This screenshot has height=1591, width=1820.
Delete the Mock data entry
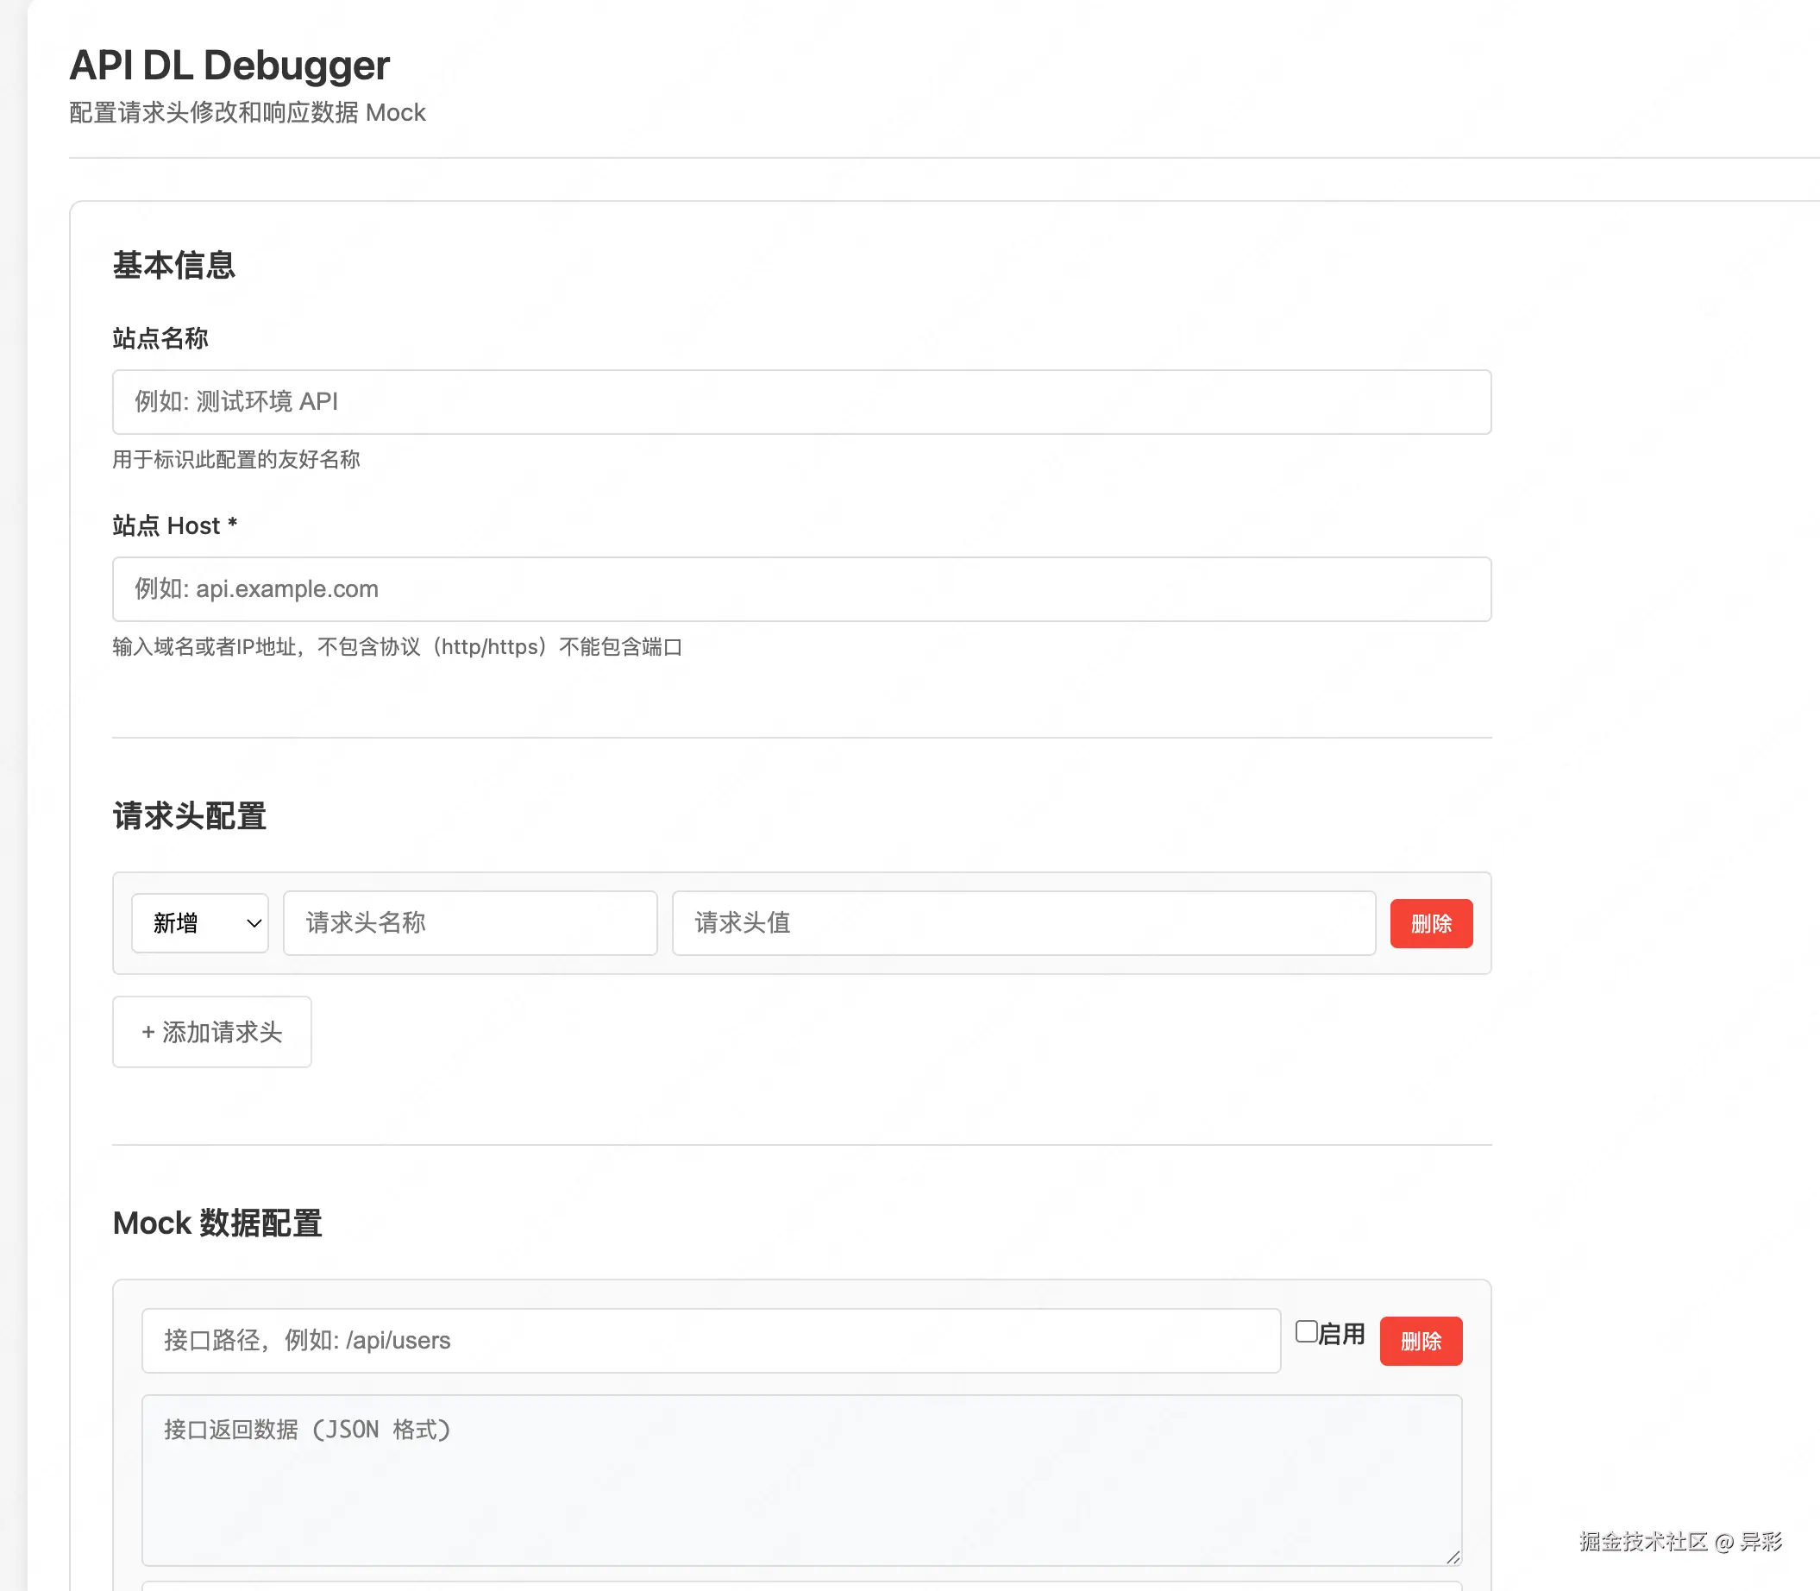coord(1420,1341)
